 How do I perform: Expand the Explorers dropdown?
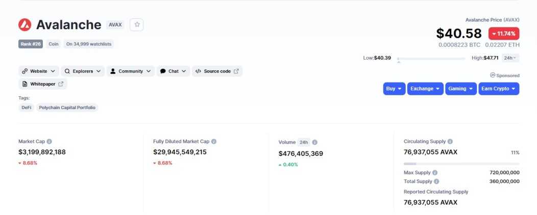[83, 71]
